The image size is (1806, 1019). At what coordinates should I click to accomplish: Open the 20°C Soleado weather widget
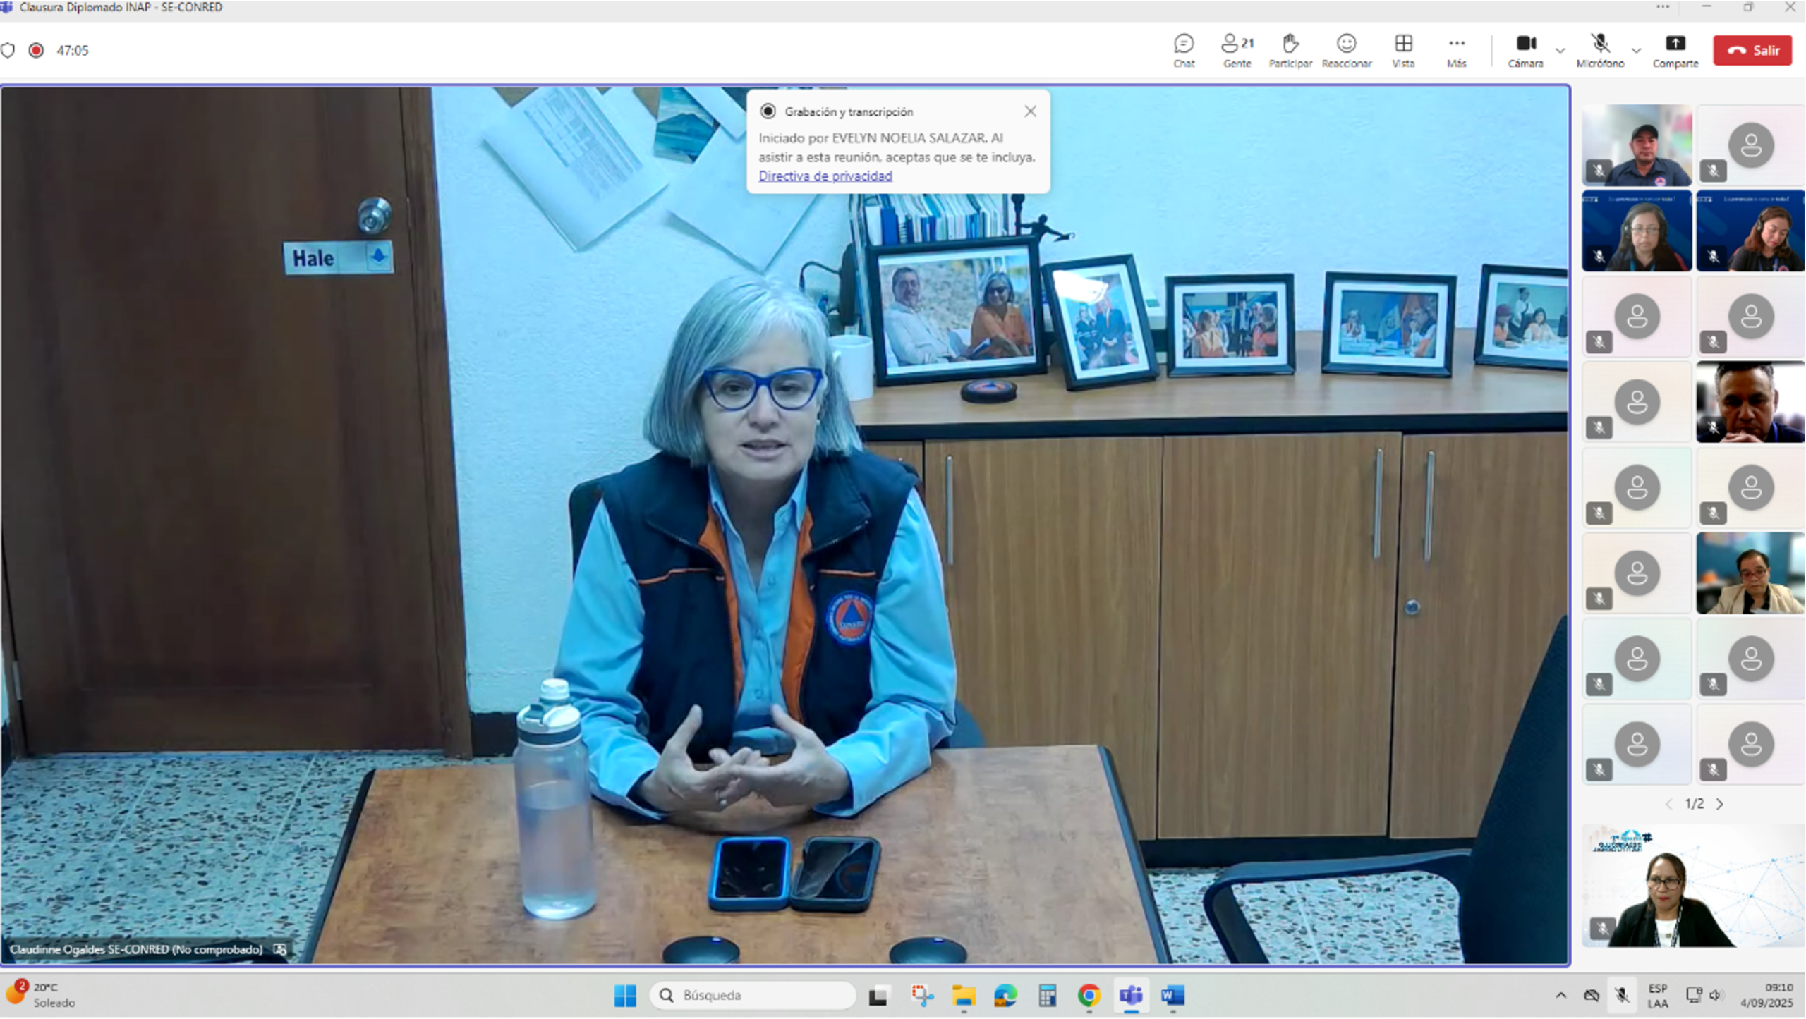[x=41, y=995]
